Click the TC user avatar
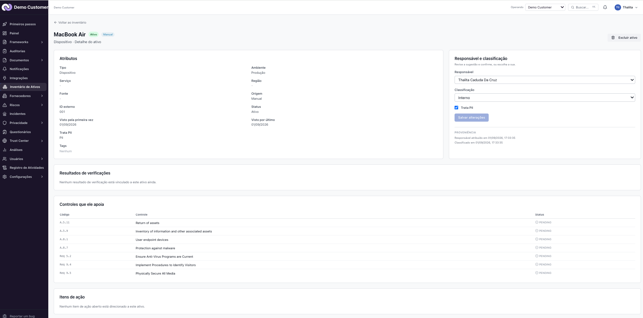Image resolution: width=643 pixels, height=318 pixels. [x=618, y=7]
